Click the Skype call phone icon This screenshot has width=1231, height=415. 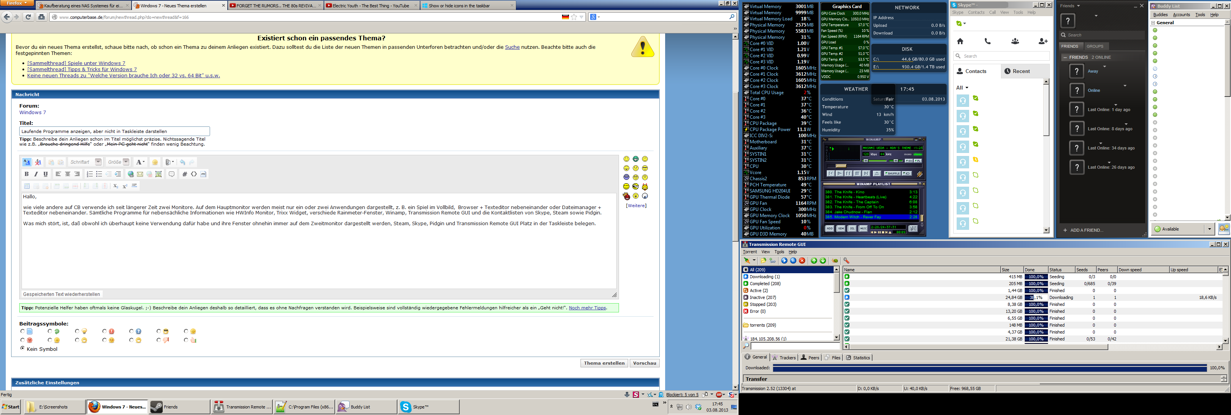pos(987,41)
